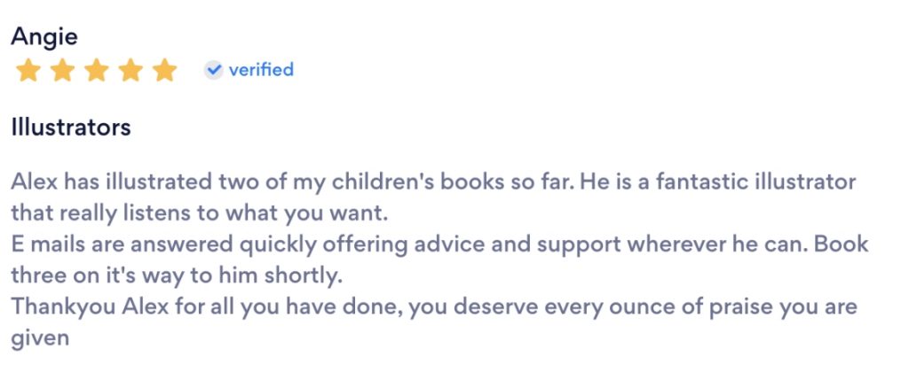Click the second gold rating star
909x372 pixels.
[62, 71]
